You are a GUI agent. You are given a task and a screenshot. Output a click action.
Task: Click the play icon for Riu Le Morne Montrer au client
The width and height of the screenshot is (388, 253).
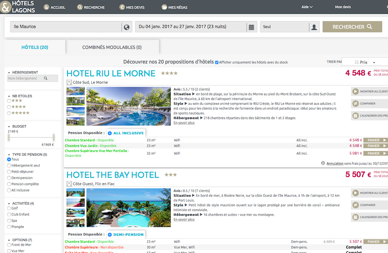coord(355,92)
